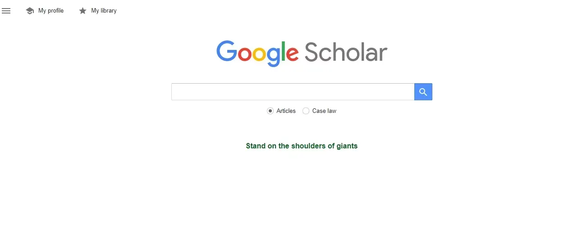Select the Case law radio button

click(306, 111)
